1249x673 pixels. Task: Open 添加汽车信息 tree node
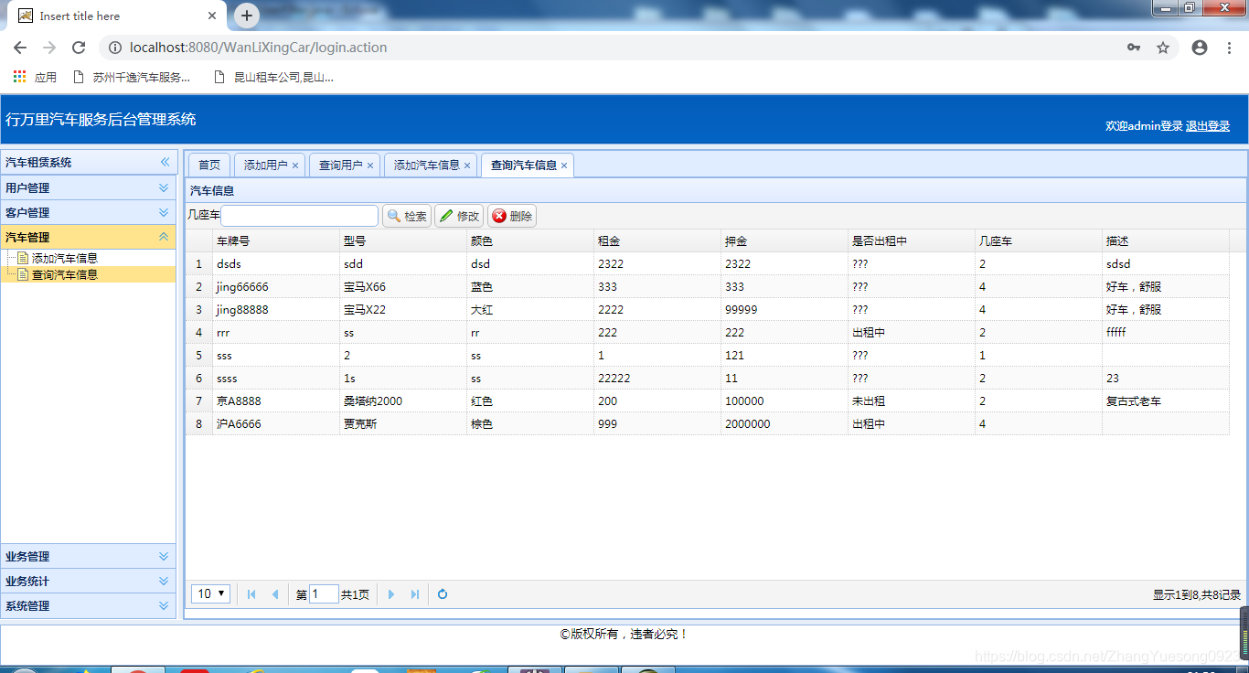click(64, 259)
